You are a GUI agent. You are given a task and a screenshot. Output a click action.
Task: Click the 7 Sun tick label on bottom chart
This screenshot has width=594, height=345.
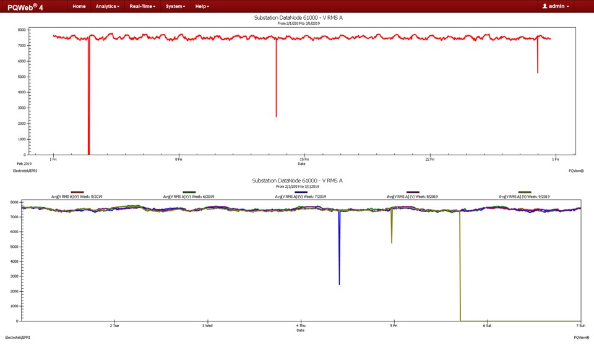[x=581, y=326]
